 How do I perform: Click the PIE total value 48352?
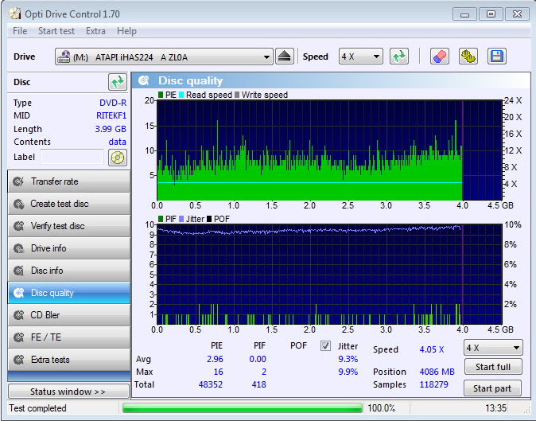pyautogui.click(x=211, y=384)
